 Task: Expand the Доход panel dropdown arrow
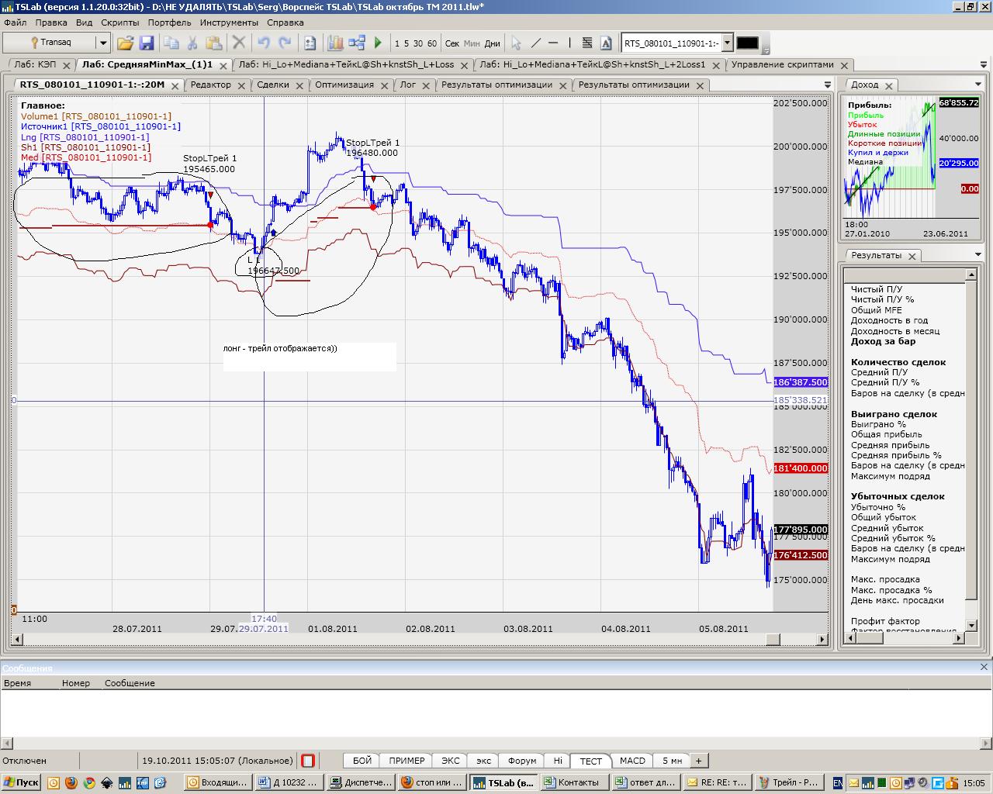978,84
